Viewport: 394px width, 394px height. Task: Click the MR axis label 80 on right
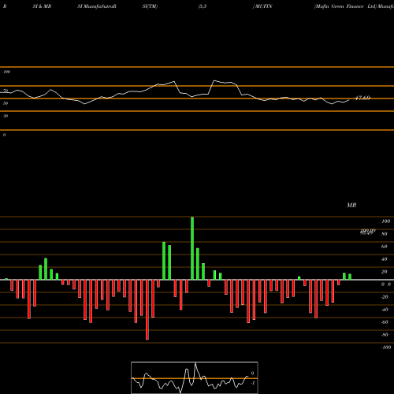tap(384, 234)
